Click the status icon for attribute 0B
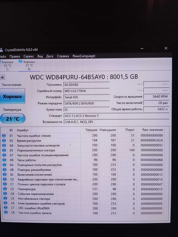Image resolution: width=178 pixels, height=237 pixels. point(5,170)
